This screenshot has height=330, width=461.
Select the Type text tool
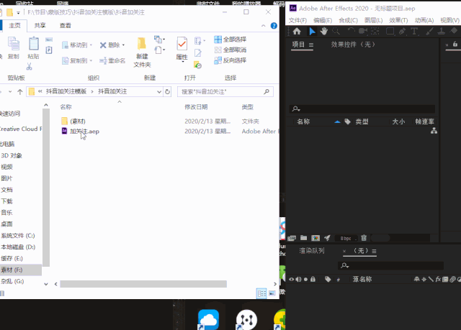coord(414,31)
